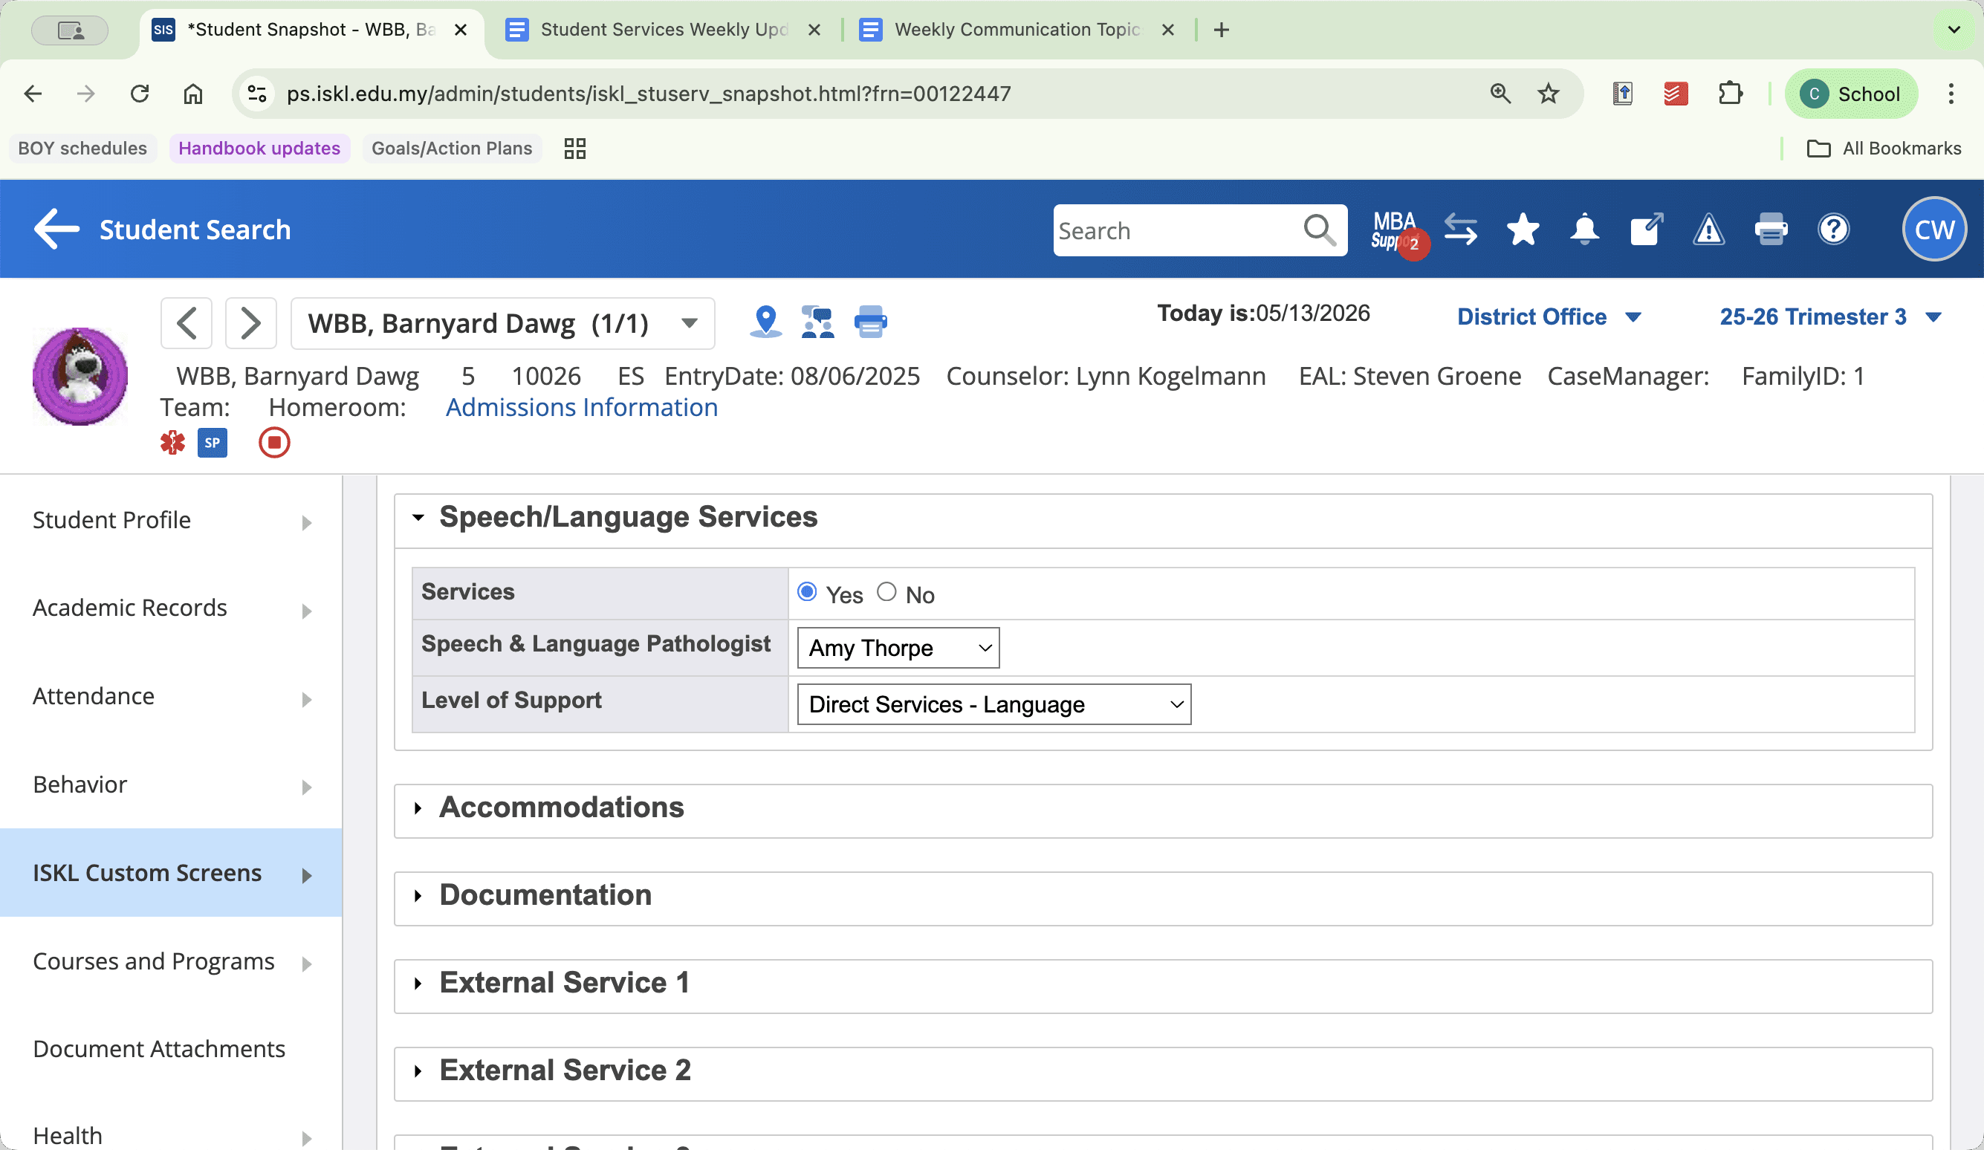Open Handbook updates bookmark
This screenshot has height=1150, width=1984.
259,149
